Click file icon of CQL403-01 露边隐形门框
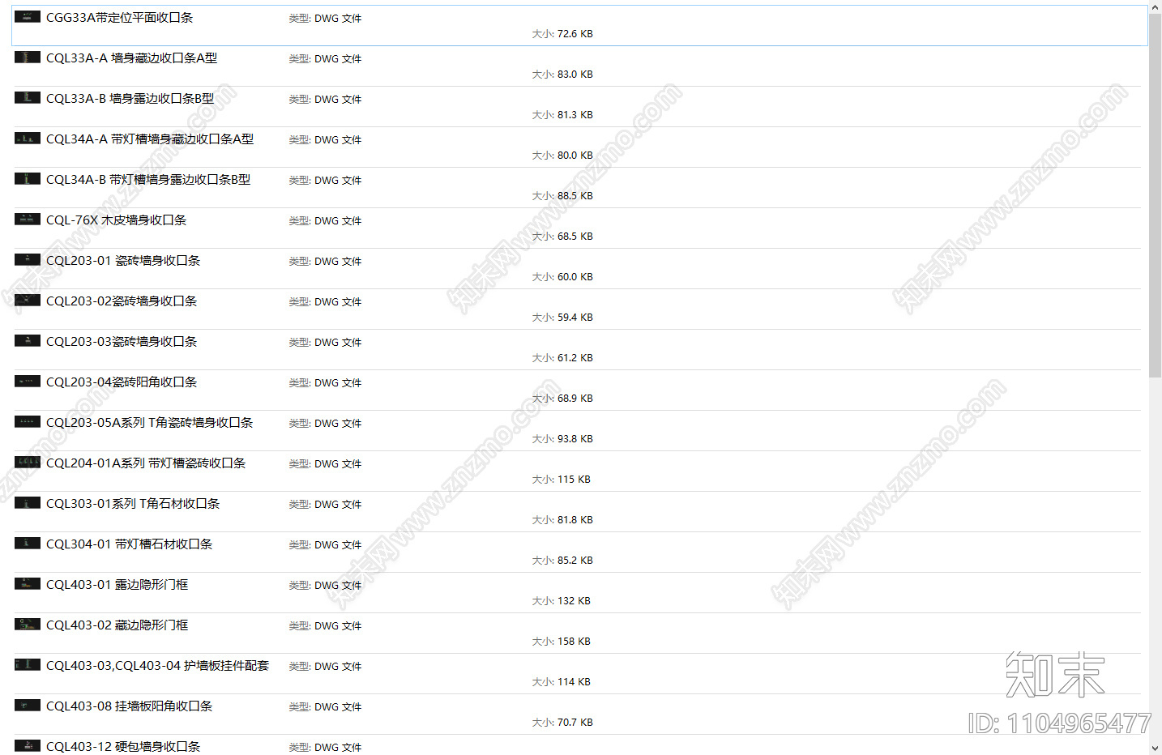The width and height of the screenshot is (1162, 755). point(28,584)
